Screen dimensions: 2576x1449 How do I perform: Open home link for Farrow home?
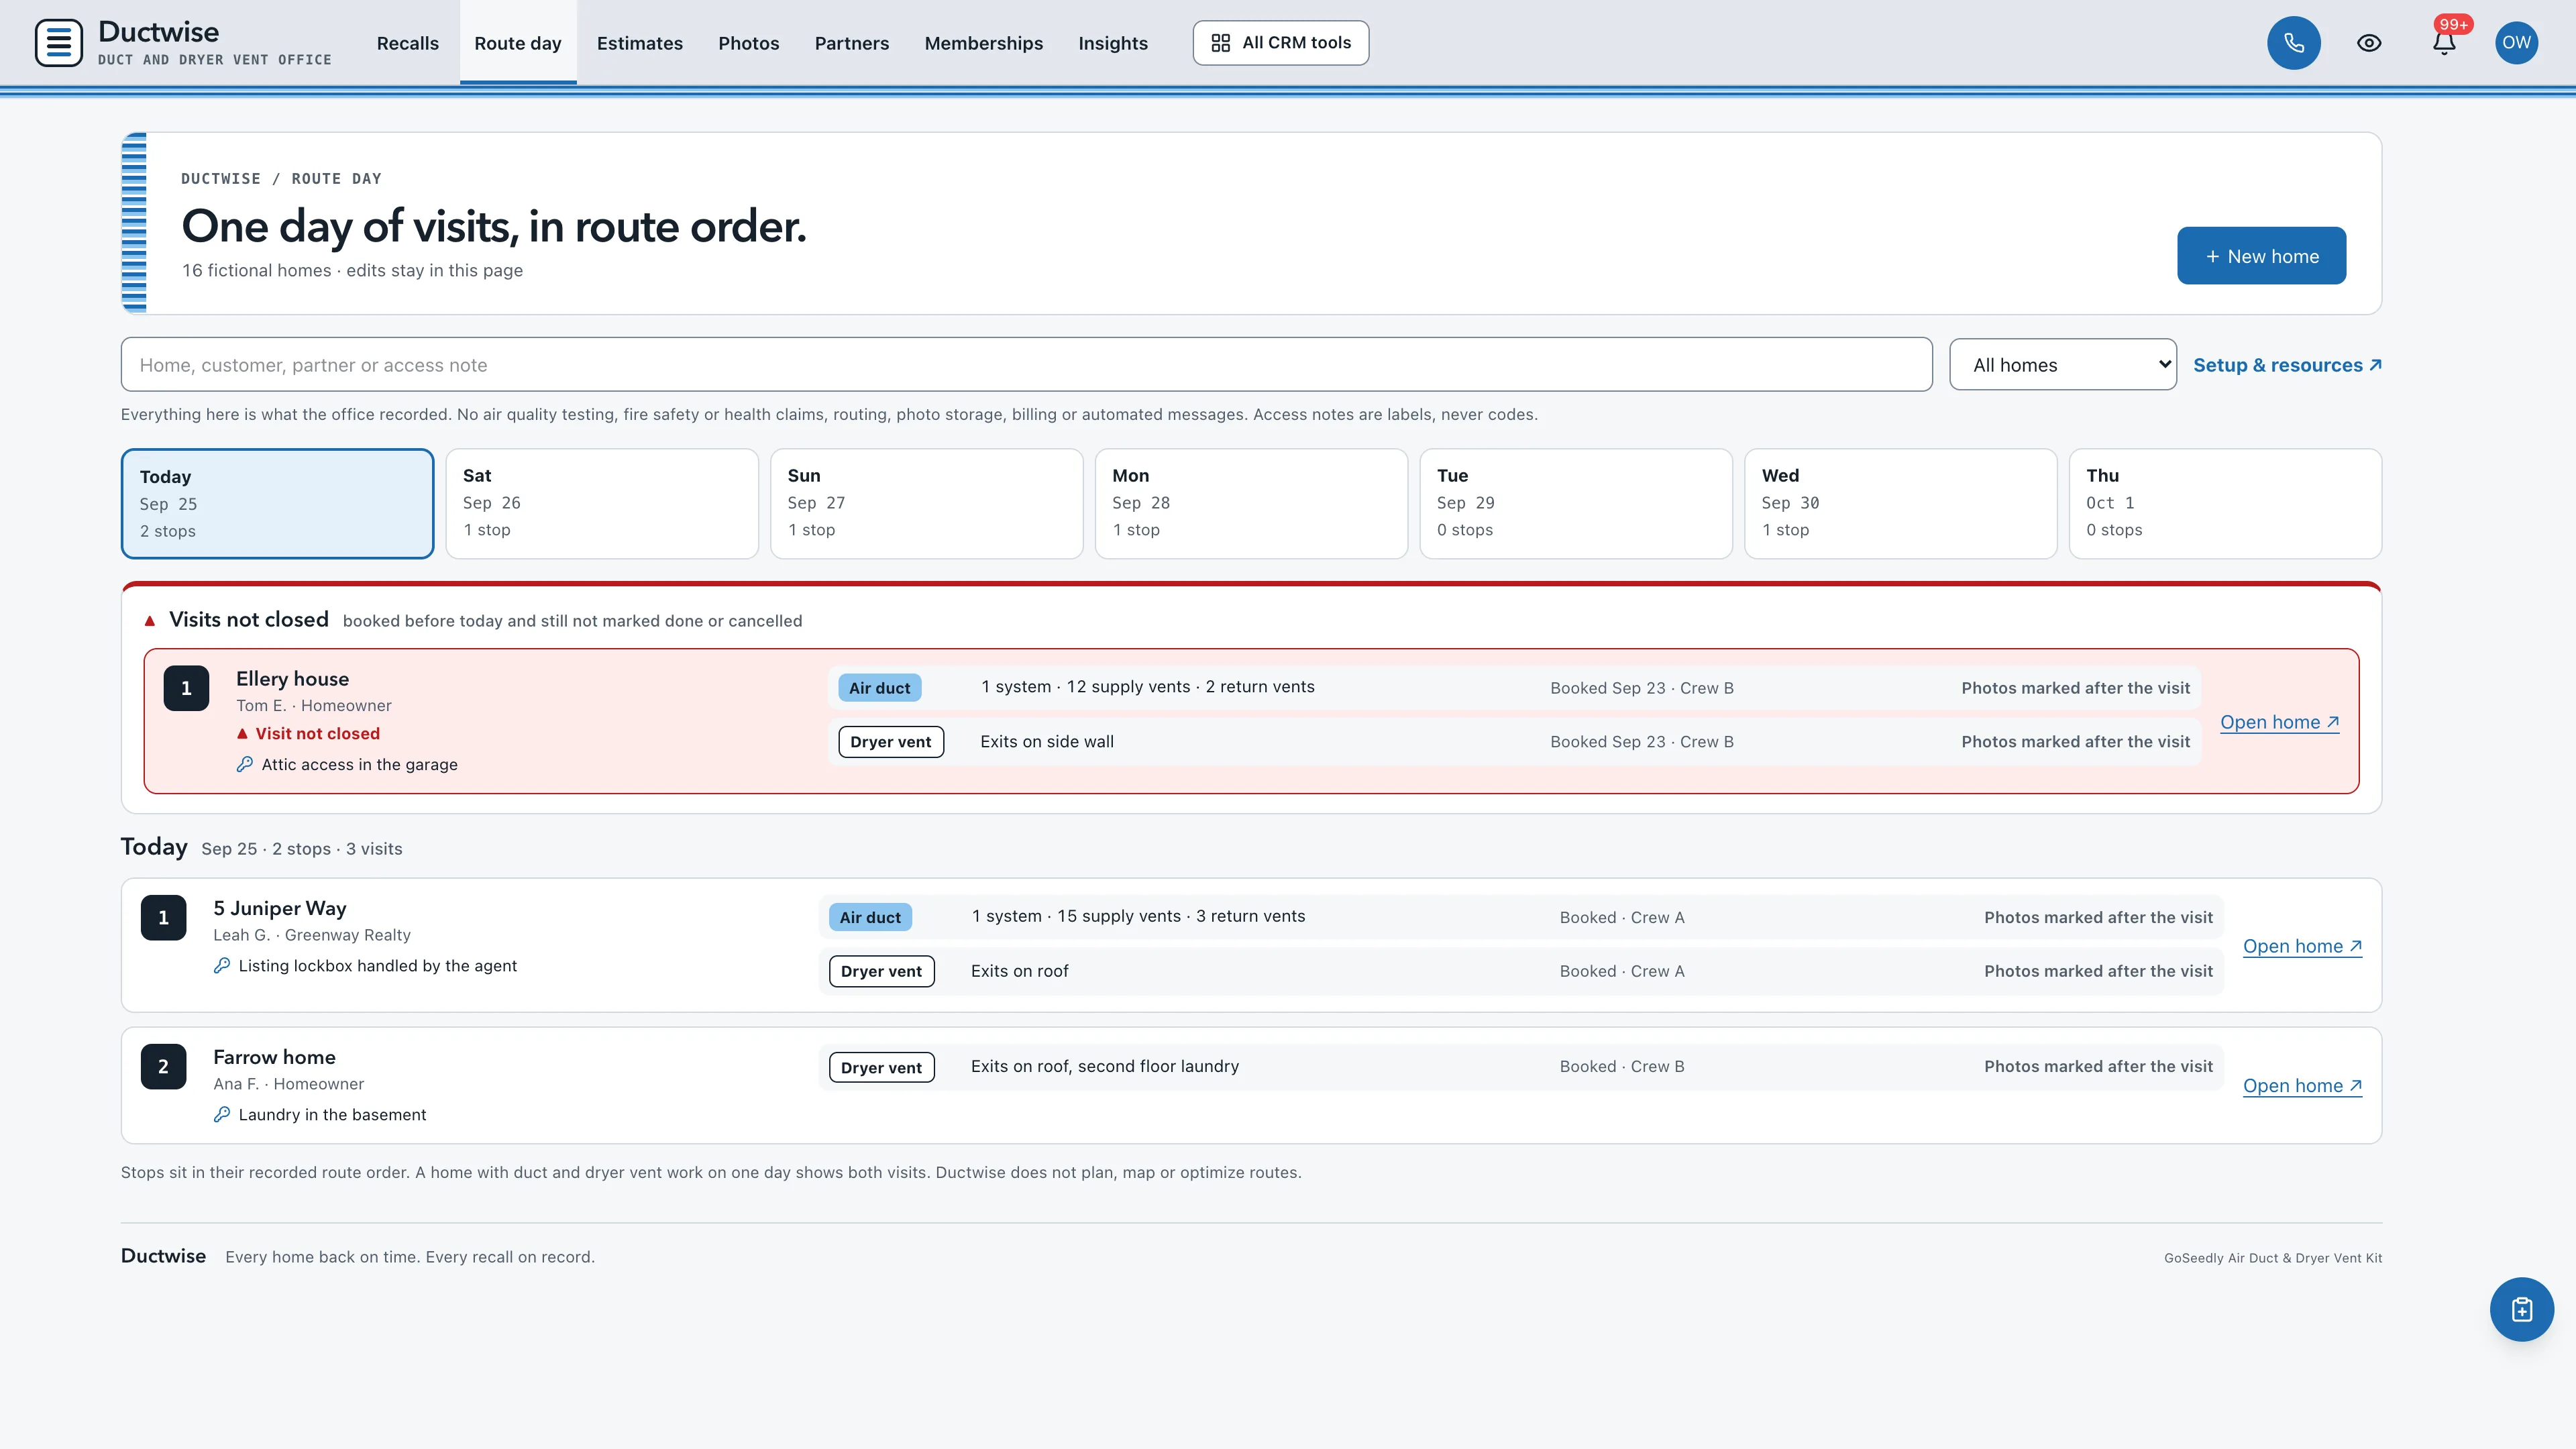click(x=2302, y=1086)
